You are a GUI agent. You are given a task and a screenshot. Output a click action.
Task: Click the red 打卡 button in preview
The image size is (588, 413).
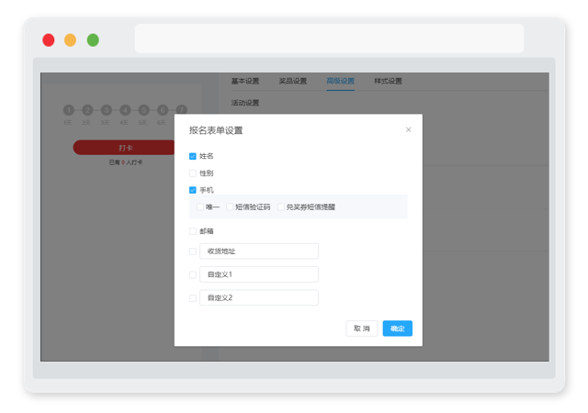pyautogui.click(x=125, y=148)
